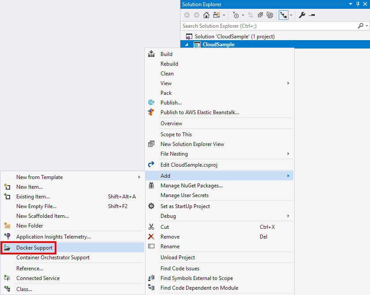The width and height of the screenshot is (370, 295).
Task: Click the Preview Selected Items icon
Action: click(x=312, y=15)
